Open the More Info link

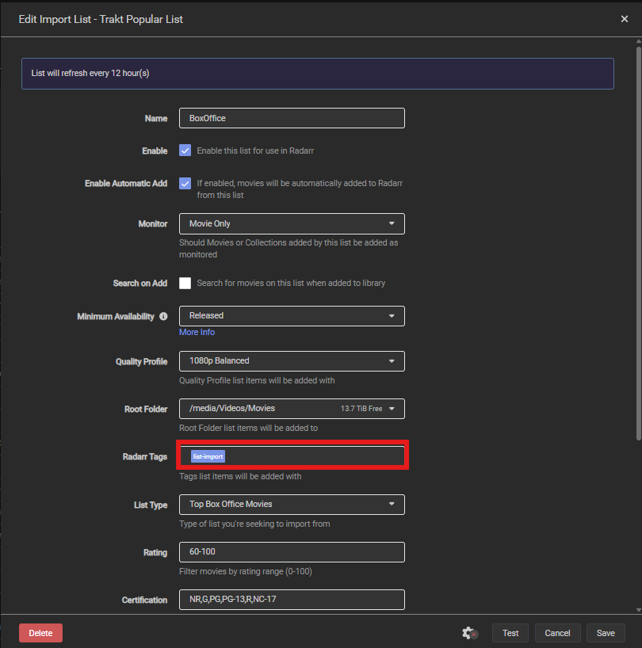pos(197,332)
